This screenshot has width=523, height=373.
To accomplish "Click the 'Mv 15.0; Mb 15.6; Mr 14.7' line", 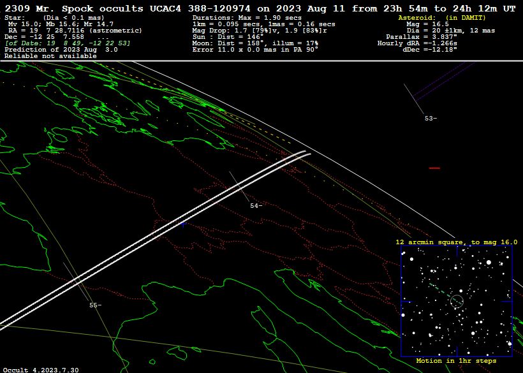I will pyautogui.click(x=61, y=24).
